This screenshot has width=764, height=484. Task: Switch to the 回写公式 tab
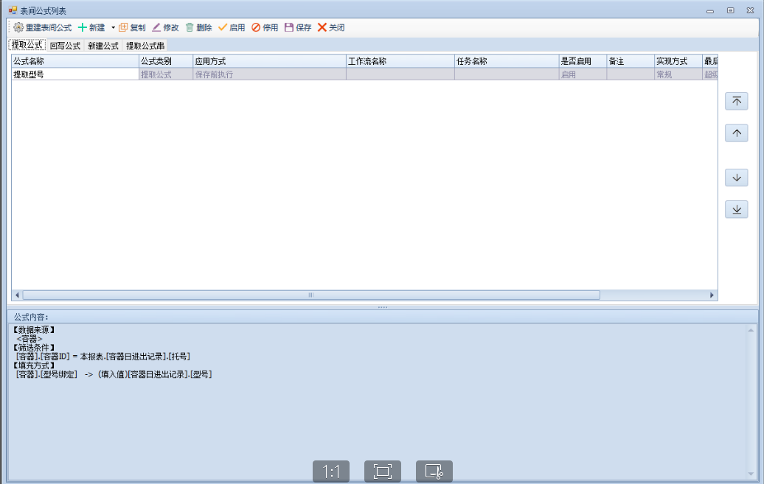tap(65, 46)
